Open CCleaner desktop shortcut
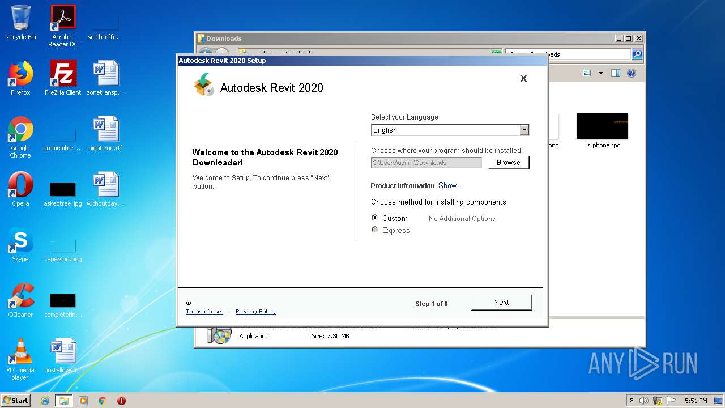Screen dimensions: 725x408 pyautogui.click(x=20, y=300)
